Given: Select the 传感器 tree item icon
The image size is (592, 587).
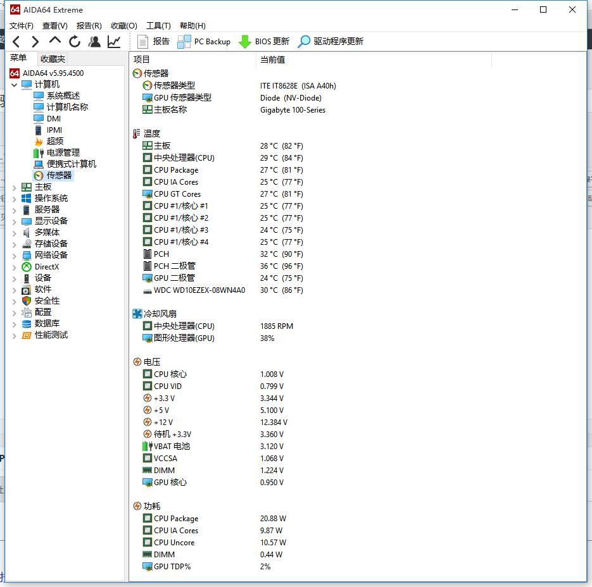Looking at the screenshot, I should [x=39, y=176].
